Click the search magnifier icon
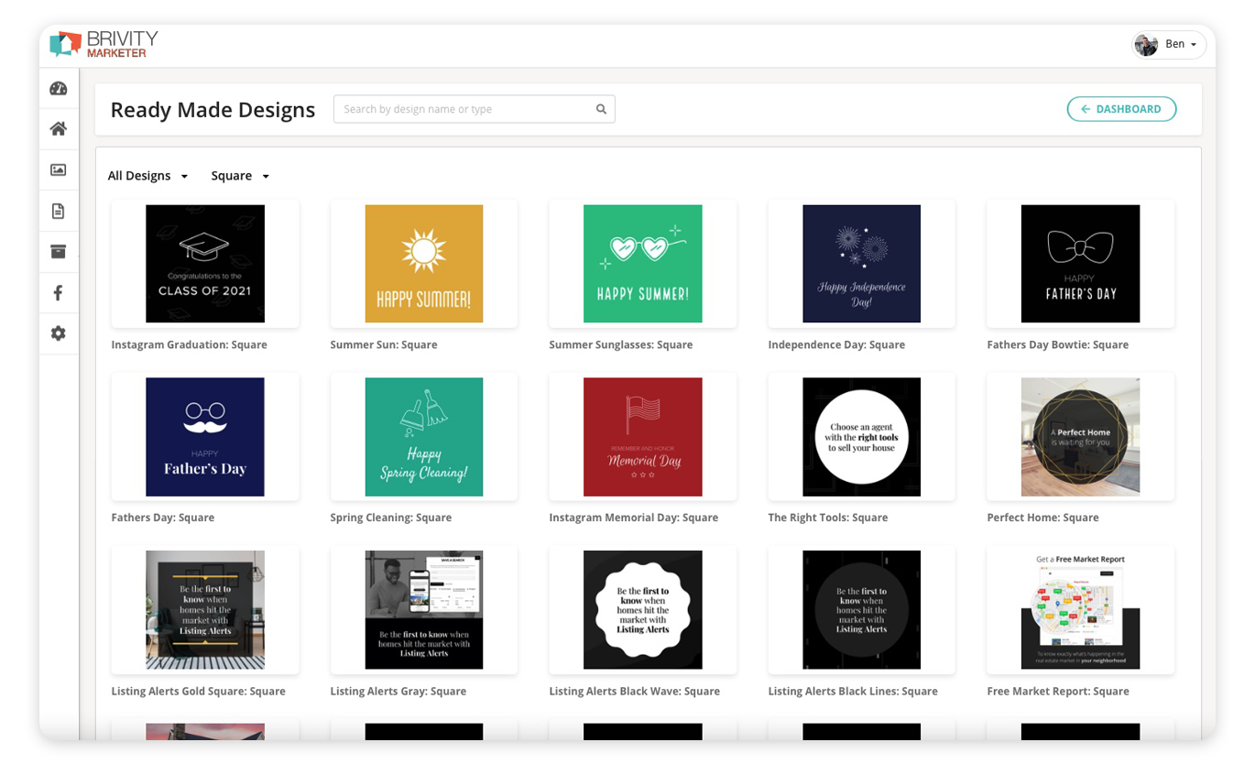This screenshot has width=1255, height=764. [x=601, y=109]
